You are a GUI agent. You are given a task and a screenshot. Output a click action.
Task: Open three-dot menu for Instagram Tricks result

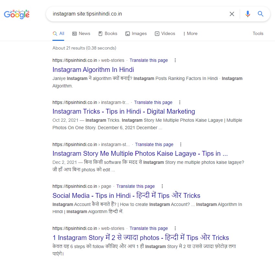[179, 102]
